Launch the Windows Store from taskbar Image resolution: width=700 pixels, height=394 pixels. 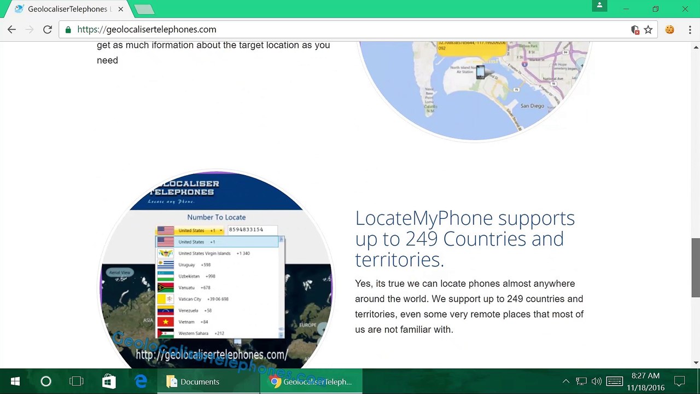tap(109, 381)
